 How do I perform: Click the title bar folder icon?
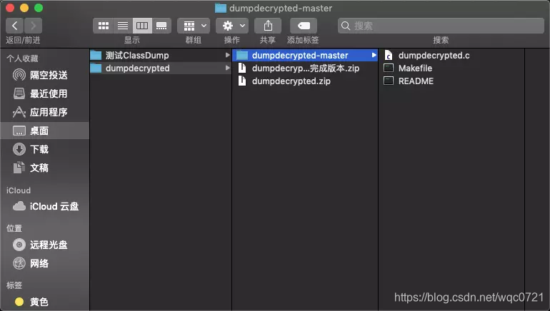coord(221,8)
